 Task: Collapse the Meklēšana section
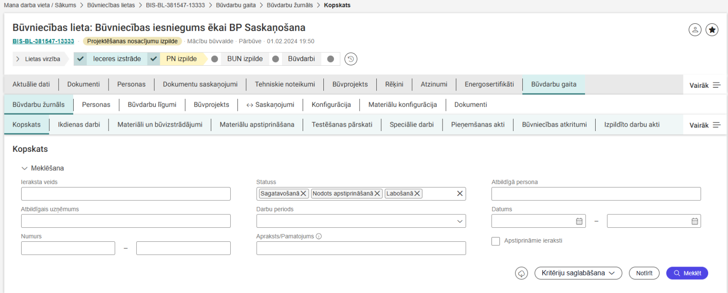(x=24, y=168)
